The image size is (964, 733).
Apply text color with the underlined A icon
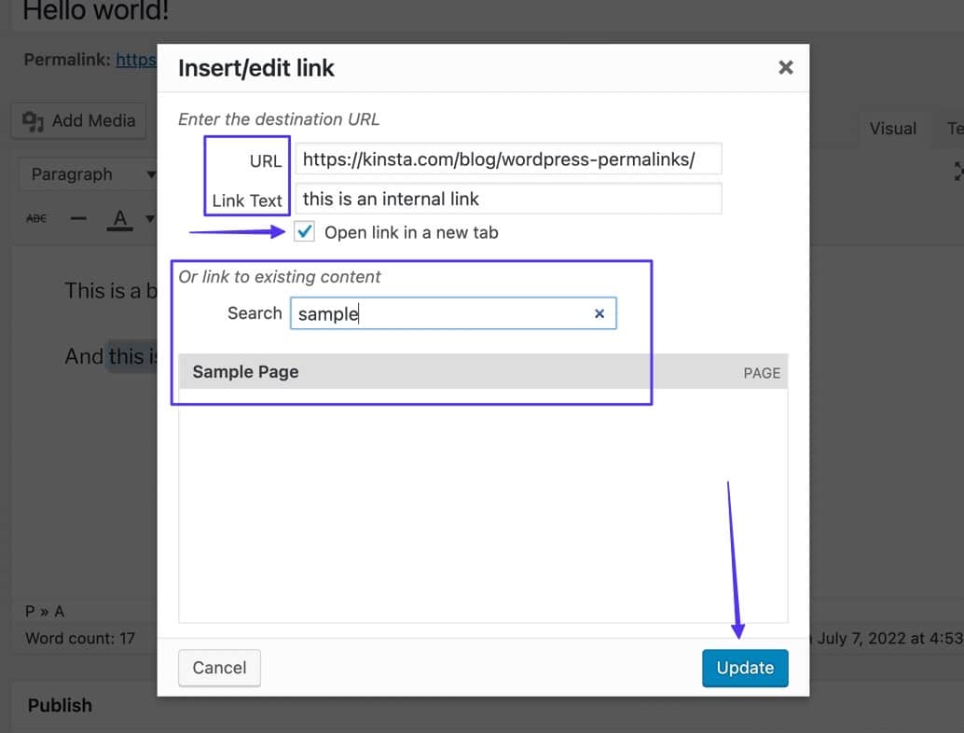pos(118,219)
